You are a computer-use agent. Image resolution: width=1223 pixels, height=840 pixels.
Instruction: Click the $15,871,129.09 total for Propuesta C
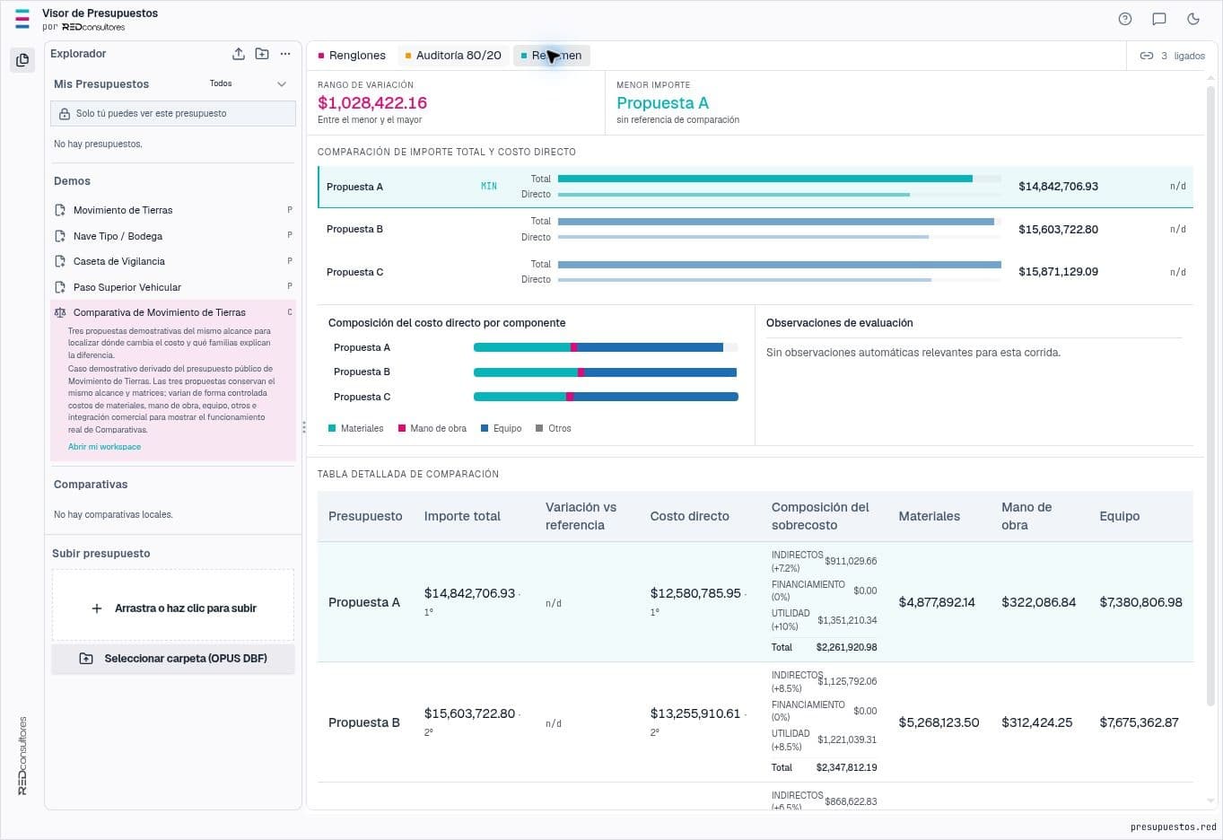(x=1058, y=272)
